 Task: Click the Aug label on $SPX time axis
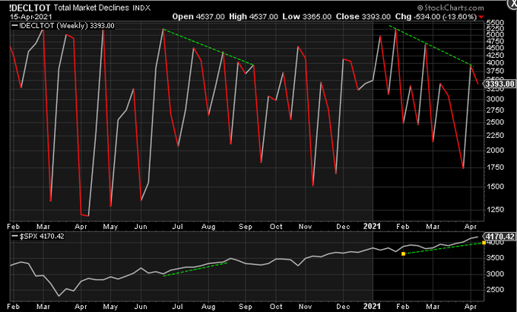point(208,307)
